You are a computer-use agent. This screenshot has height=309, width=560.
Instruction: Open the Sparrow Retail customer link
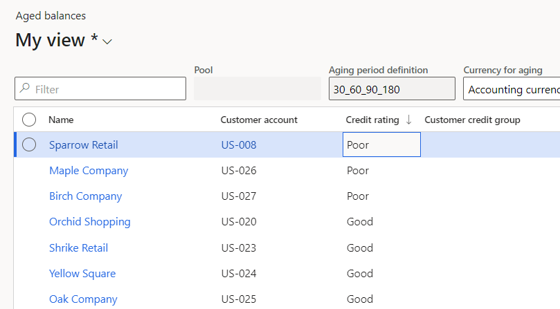click(x=84, y=145)
